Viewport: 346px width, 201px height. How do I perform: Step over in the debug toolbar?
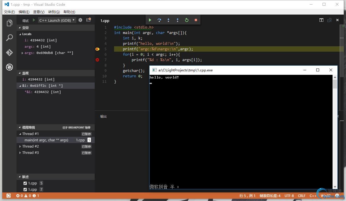click(x=159, y=20)
